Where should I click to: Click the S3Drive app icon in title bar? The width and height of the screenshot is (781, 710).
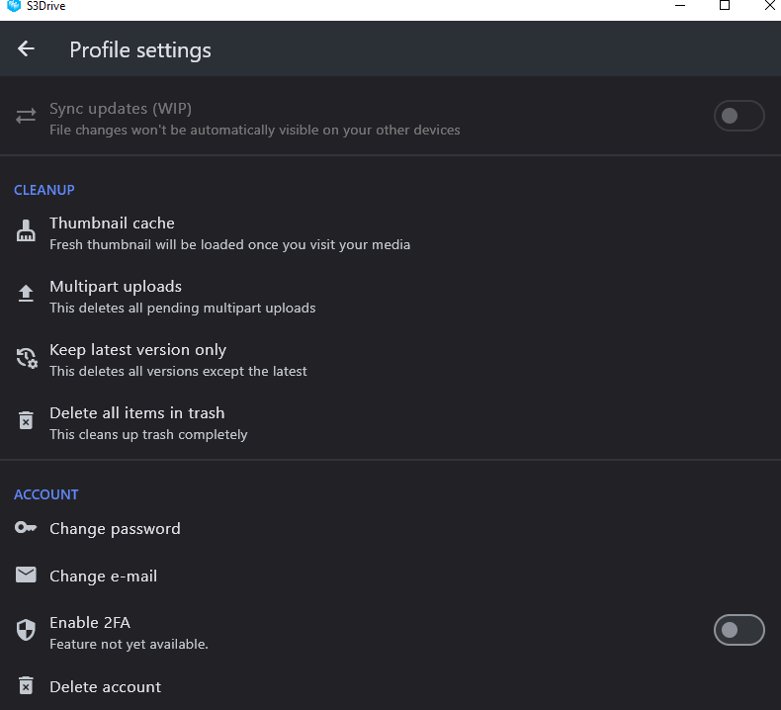tap(14, 6)
